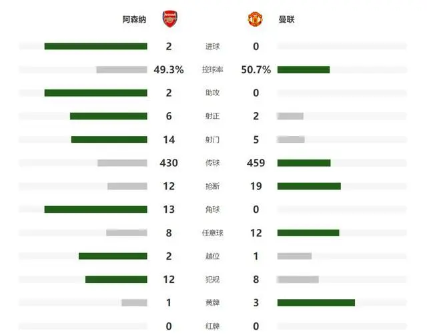
Task: Click Arsenal's 430 passes value
Action: pyautogui.click(x=169, y=163)
